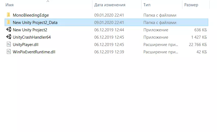
Task: Sort by the Дата изменения column header
Action: (x=110, y=5)
